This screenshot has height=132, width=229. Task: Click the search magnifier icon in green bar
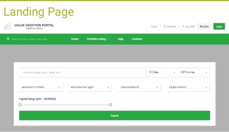[8, 39]
